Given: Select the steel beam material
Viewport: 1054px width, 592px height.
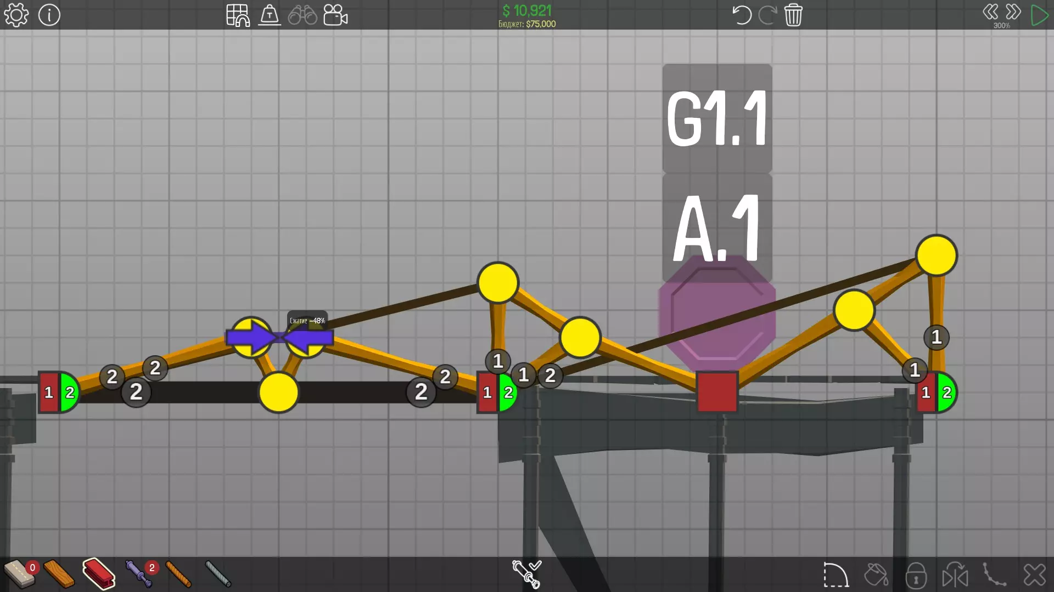Looking at the screenshot, I should 99,574.
